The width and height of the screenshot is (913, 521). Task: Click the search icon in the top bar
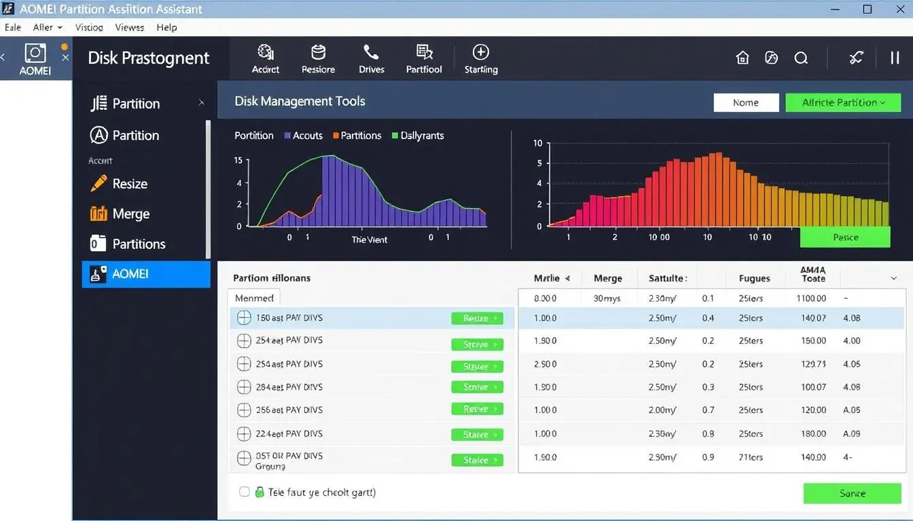click(x=801, y=58)
